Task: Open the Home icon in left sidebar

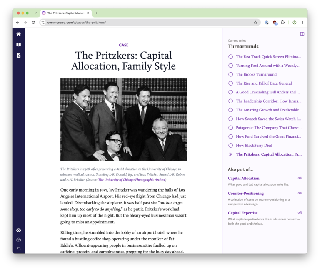Action: pyautogui.click(x=19, y=34)
